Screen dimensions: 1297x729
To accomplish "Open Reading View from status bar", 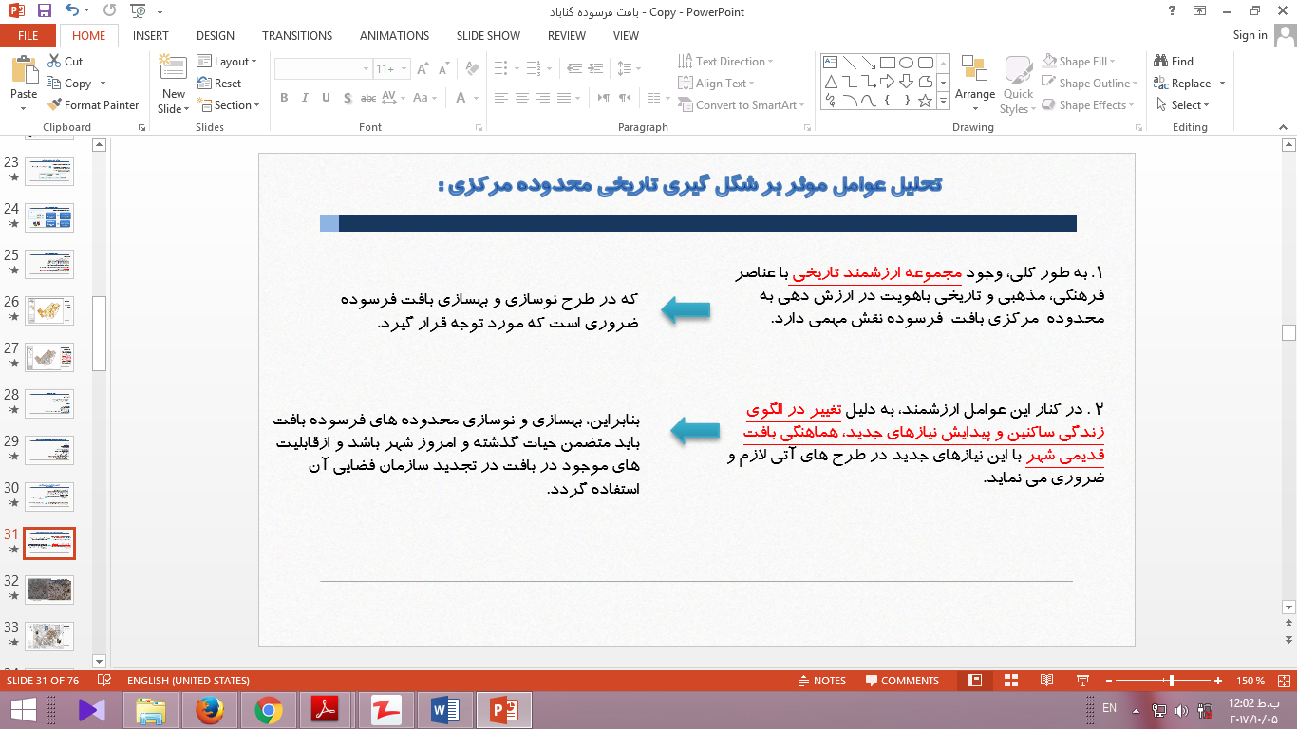I will tap(1046, 681).
